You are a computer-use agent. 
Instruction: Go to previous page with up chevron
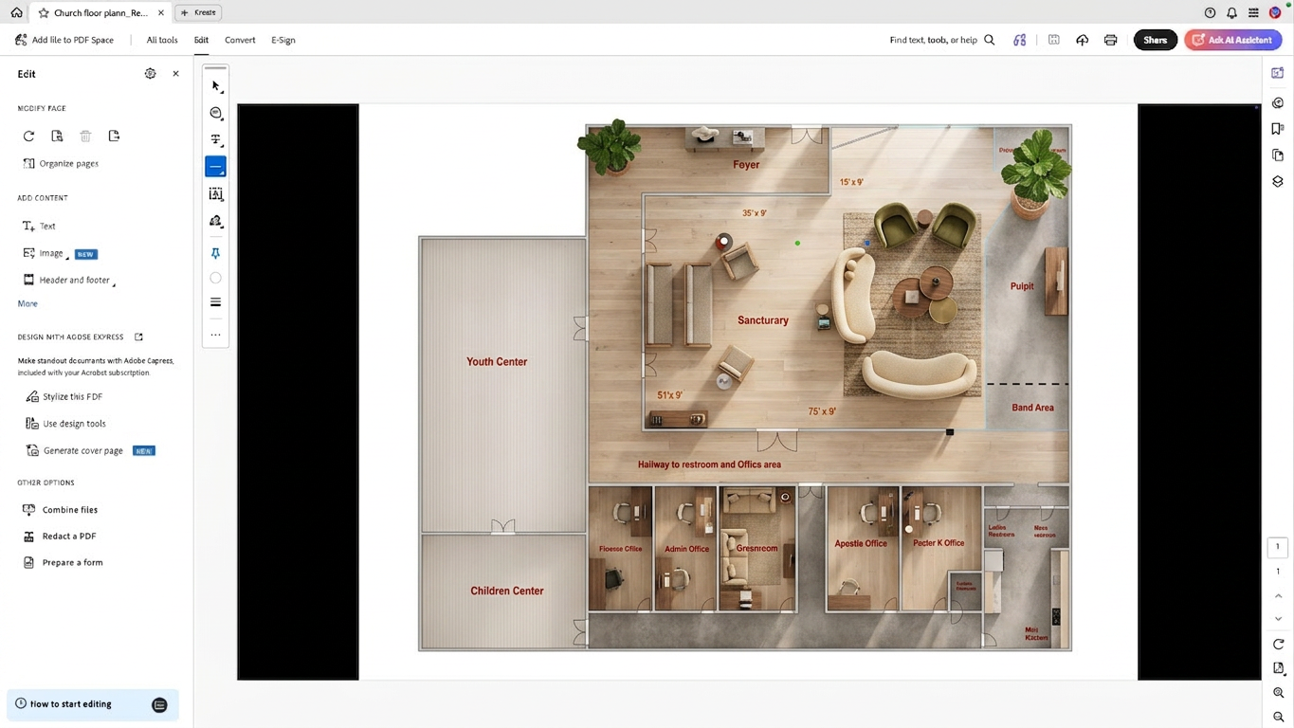[1278, 595]
